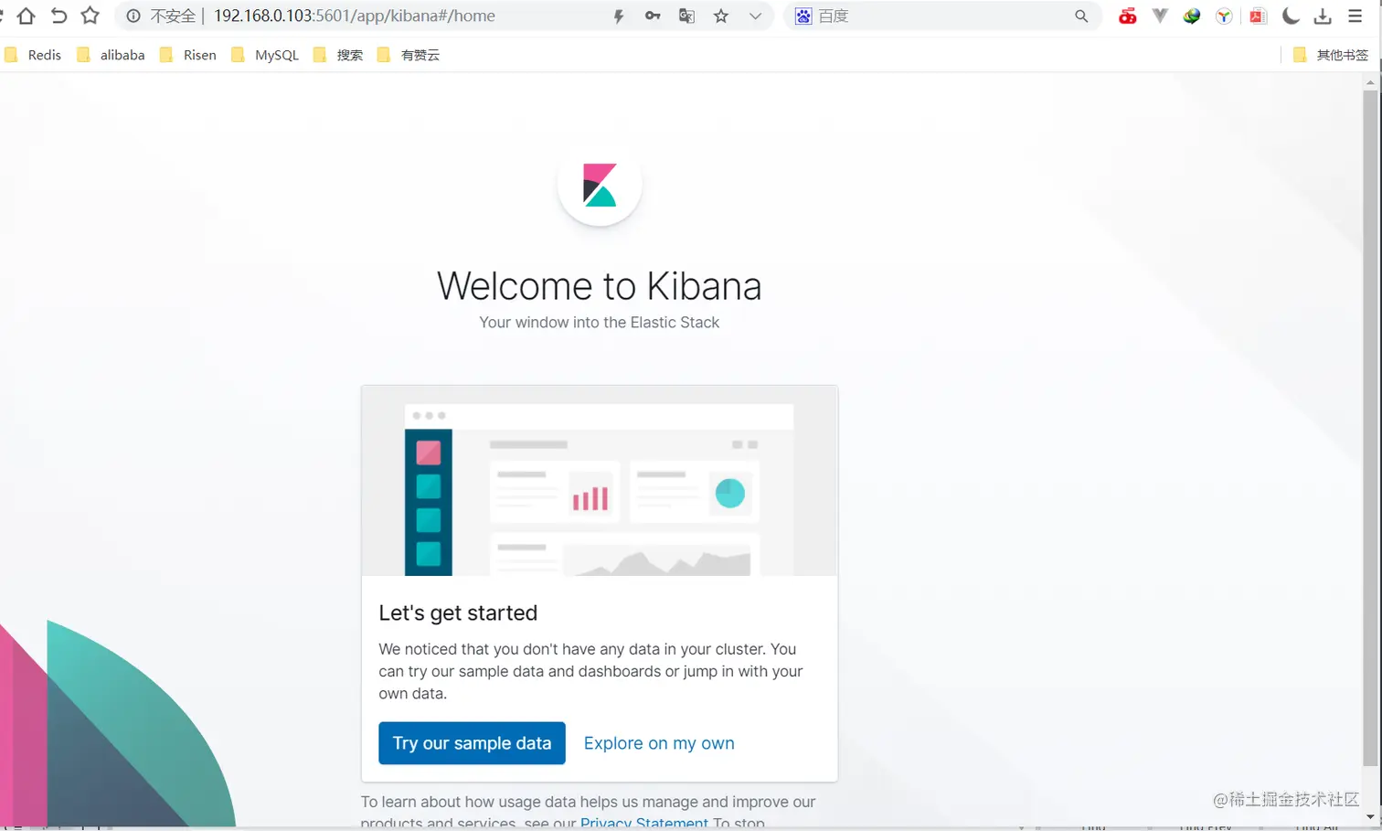The height and width of the screenshot is (831, 1382).
Task: Open the alibaba bookmark folder
Action: coord(111,55)
